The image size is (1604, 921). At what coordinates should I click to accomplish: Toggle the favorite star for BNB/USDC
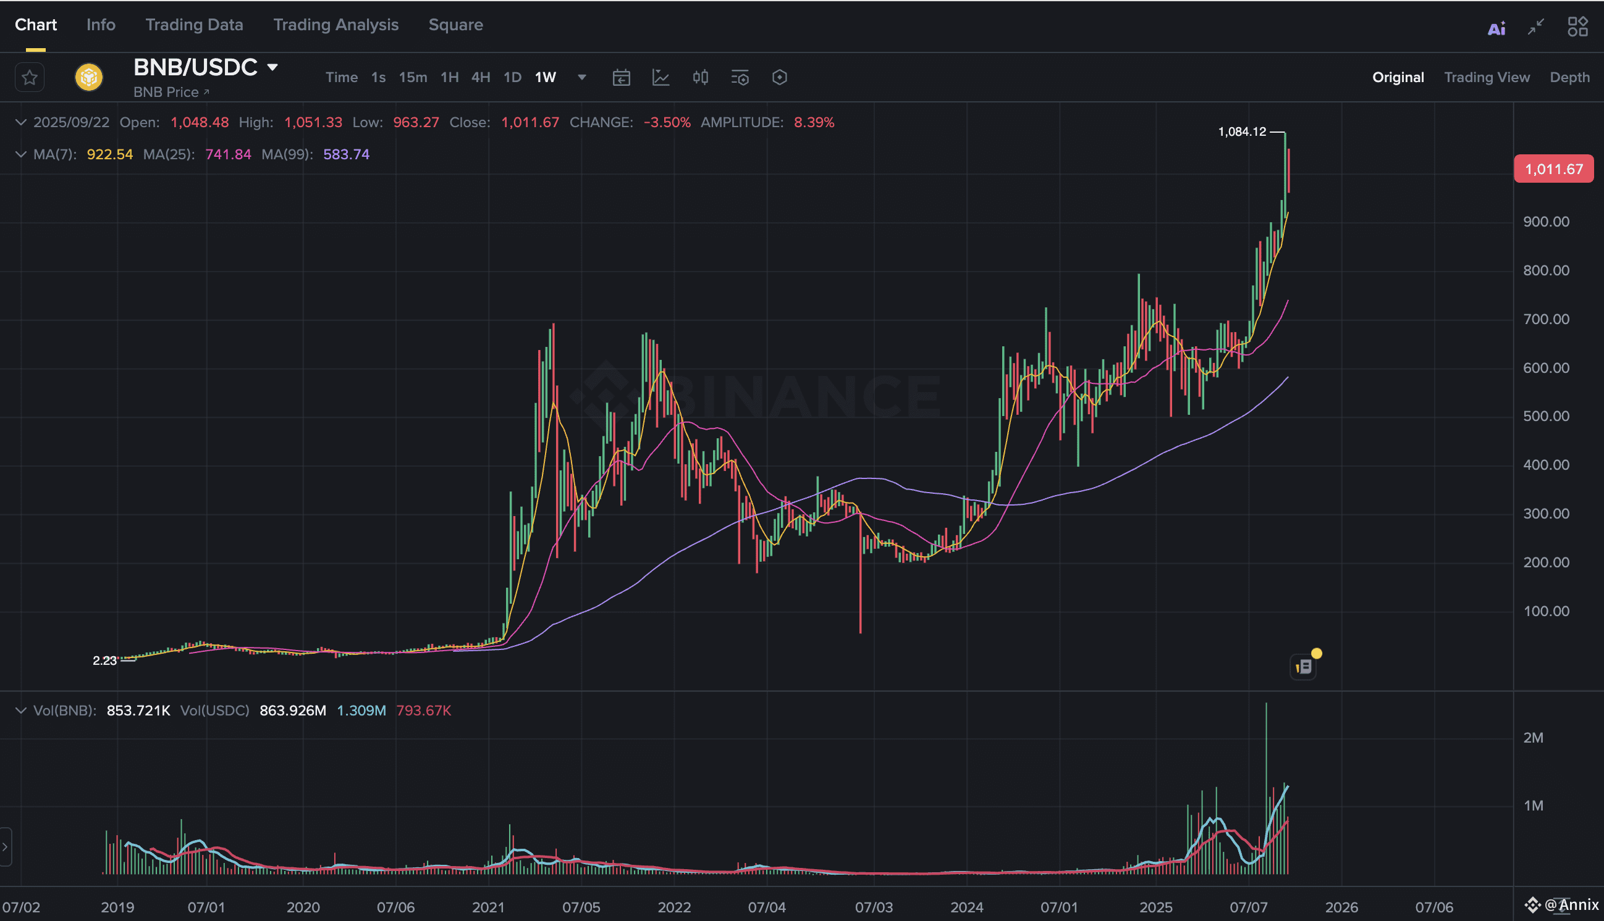point(29,77)
